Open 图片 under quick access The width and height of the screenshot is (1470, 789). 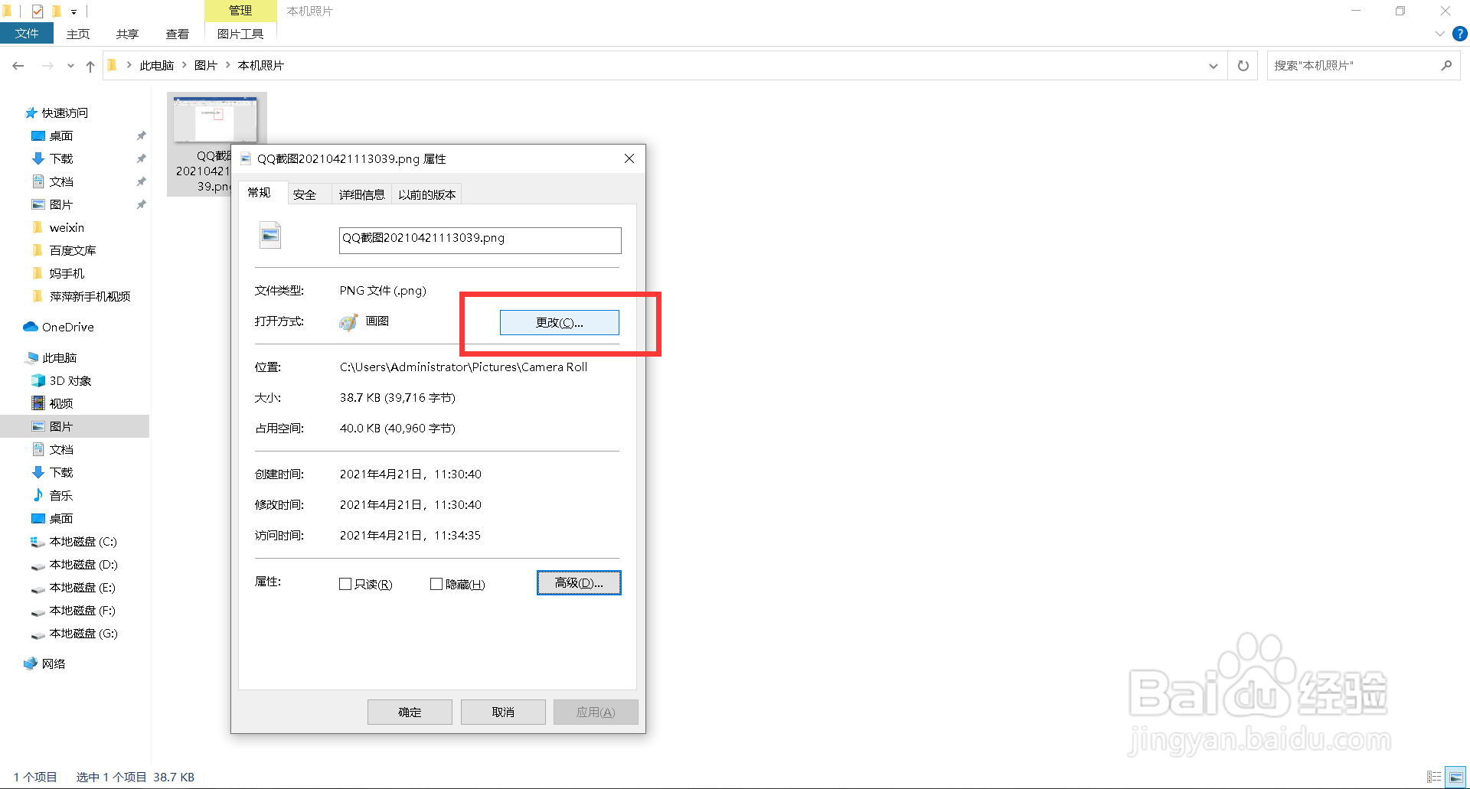61,204
